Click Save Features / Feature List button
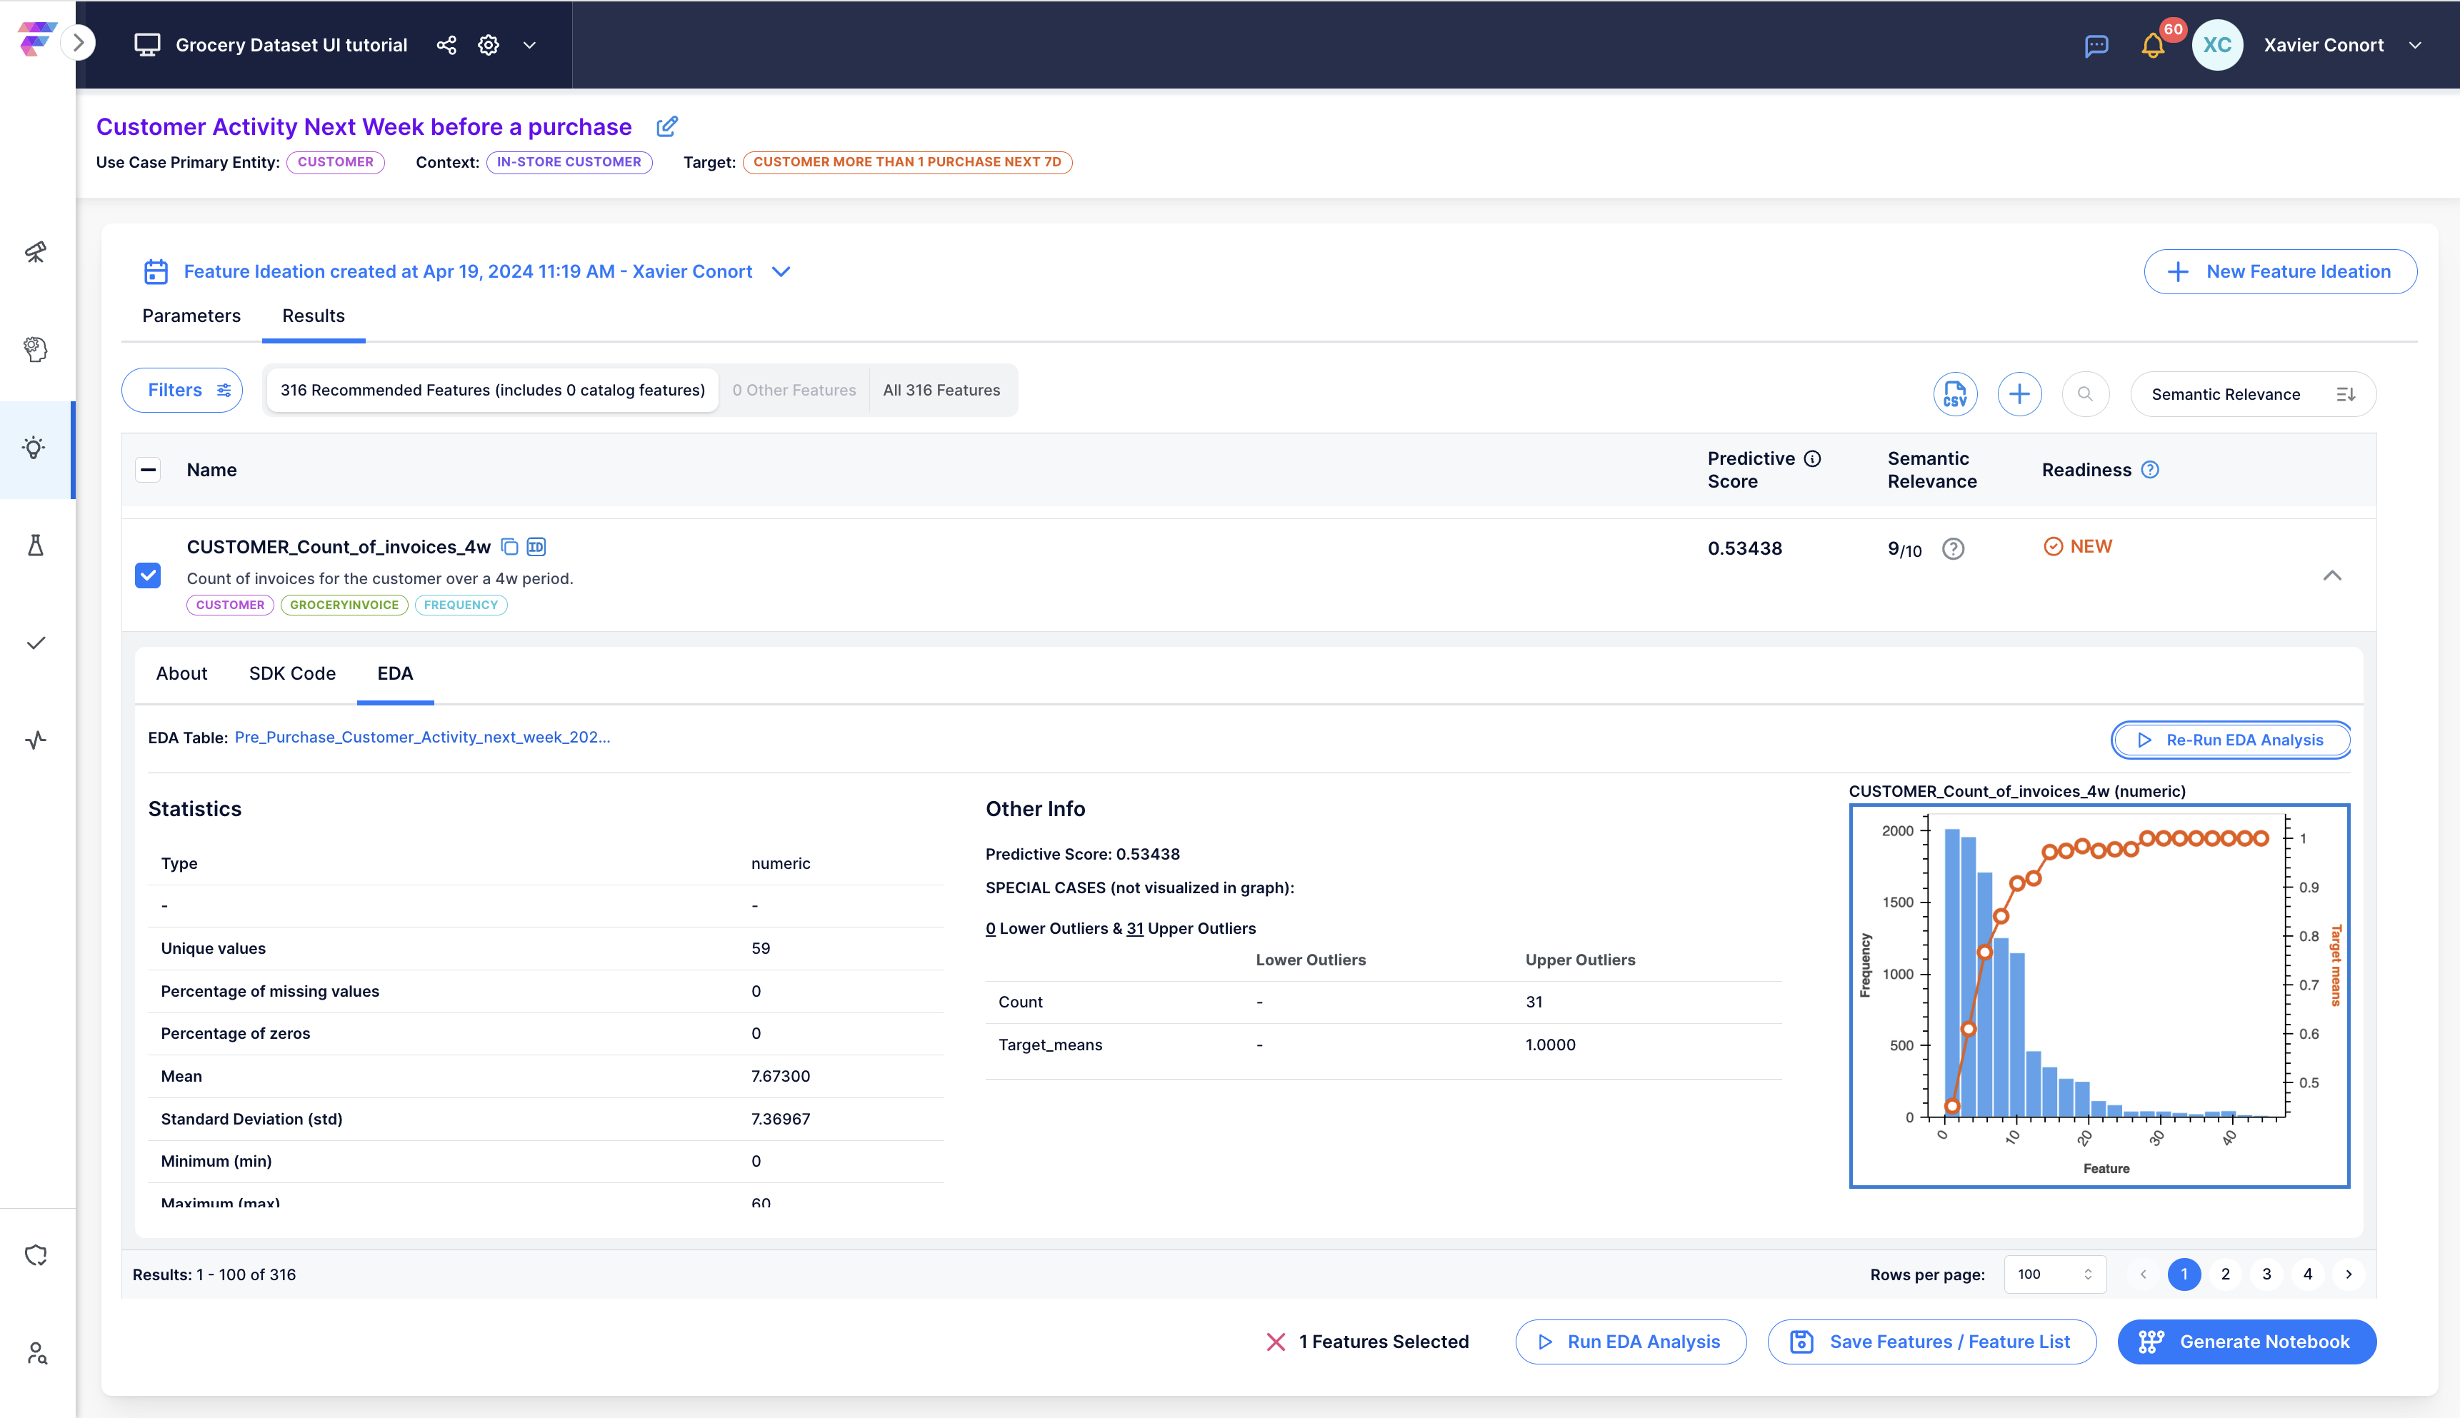2460x1418 pixels. (1932, 1342)
